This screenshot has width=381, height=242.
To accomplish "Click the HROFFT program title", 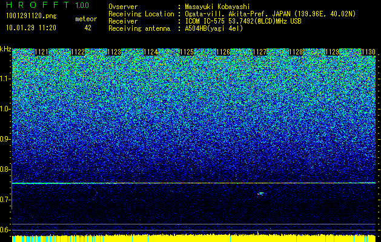I will [x=37, y=5].
